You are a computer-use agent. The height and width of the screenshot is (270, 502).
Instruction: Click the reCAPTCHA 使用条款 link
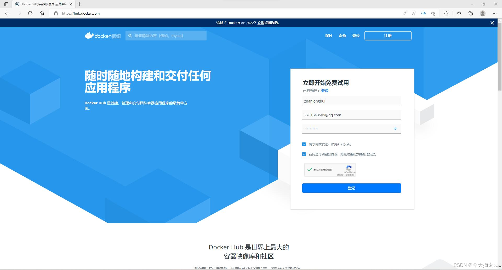click(350, 175)
